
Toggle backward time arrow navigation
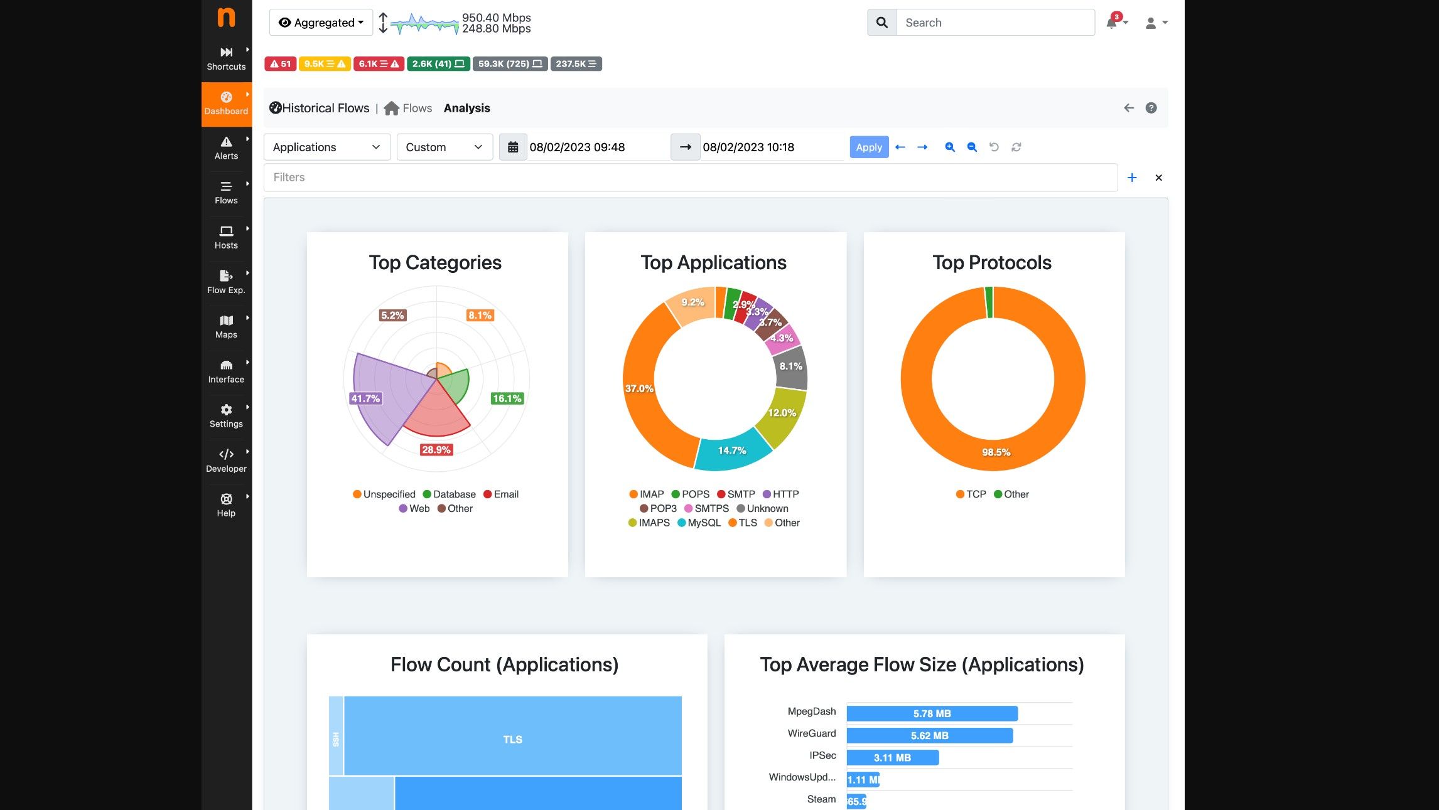click(x=899, y=147)
